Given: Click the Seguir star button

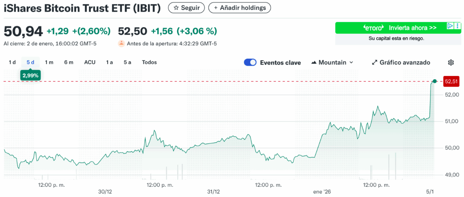Looking at the screenshot, I should pyautogui.click(x=186, y=8).
